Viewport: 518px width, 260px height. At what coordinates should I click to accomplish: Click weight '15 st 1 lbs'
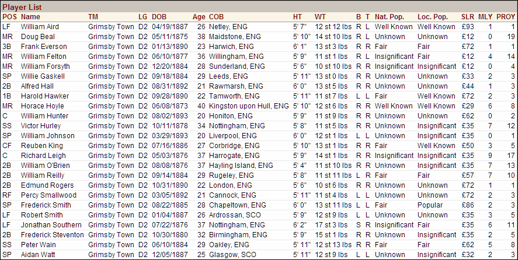pos(331,234)
